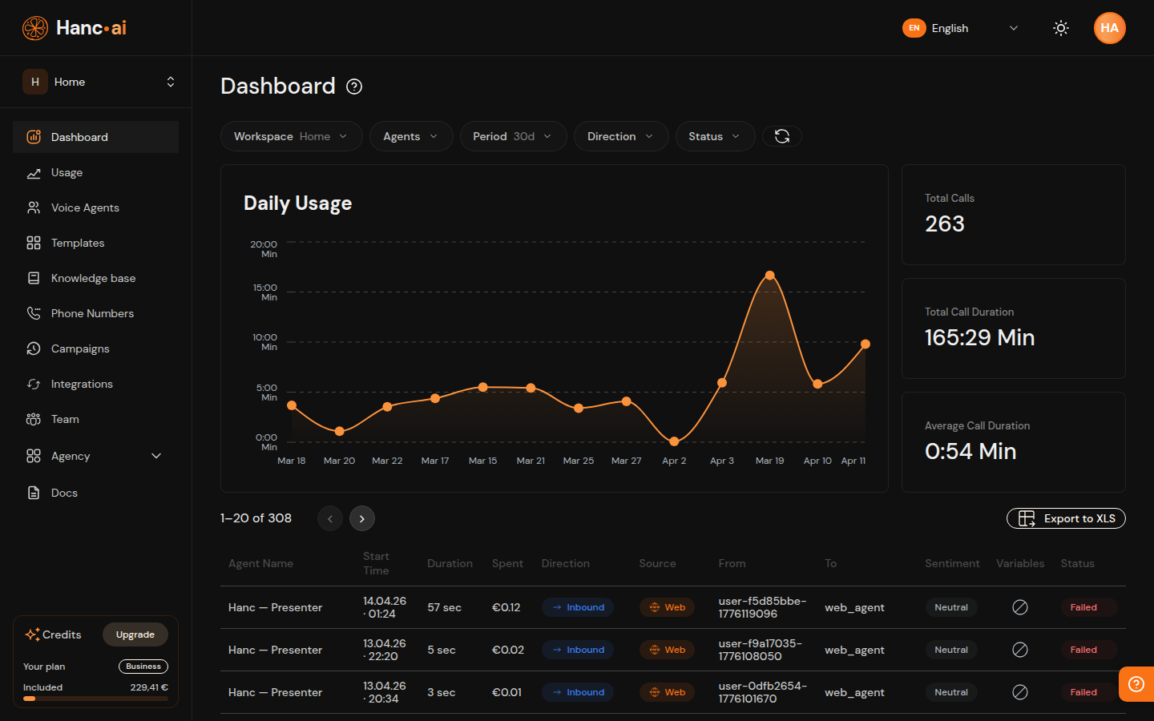Open the English language dropdown

coord(961,28)
